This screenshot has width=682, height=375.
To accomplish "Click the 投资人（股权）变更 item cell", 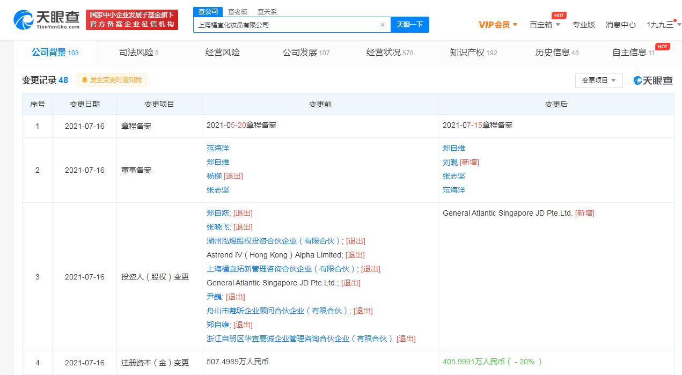I will click(155, 277).
